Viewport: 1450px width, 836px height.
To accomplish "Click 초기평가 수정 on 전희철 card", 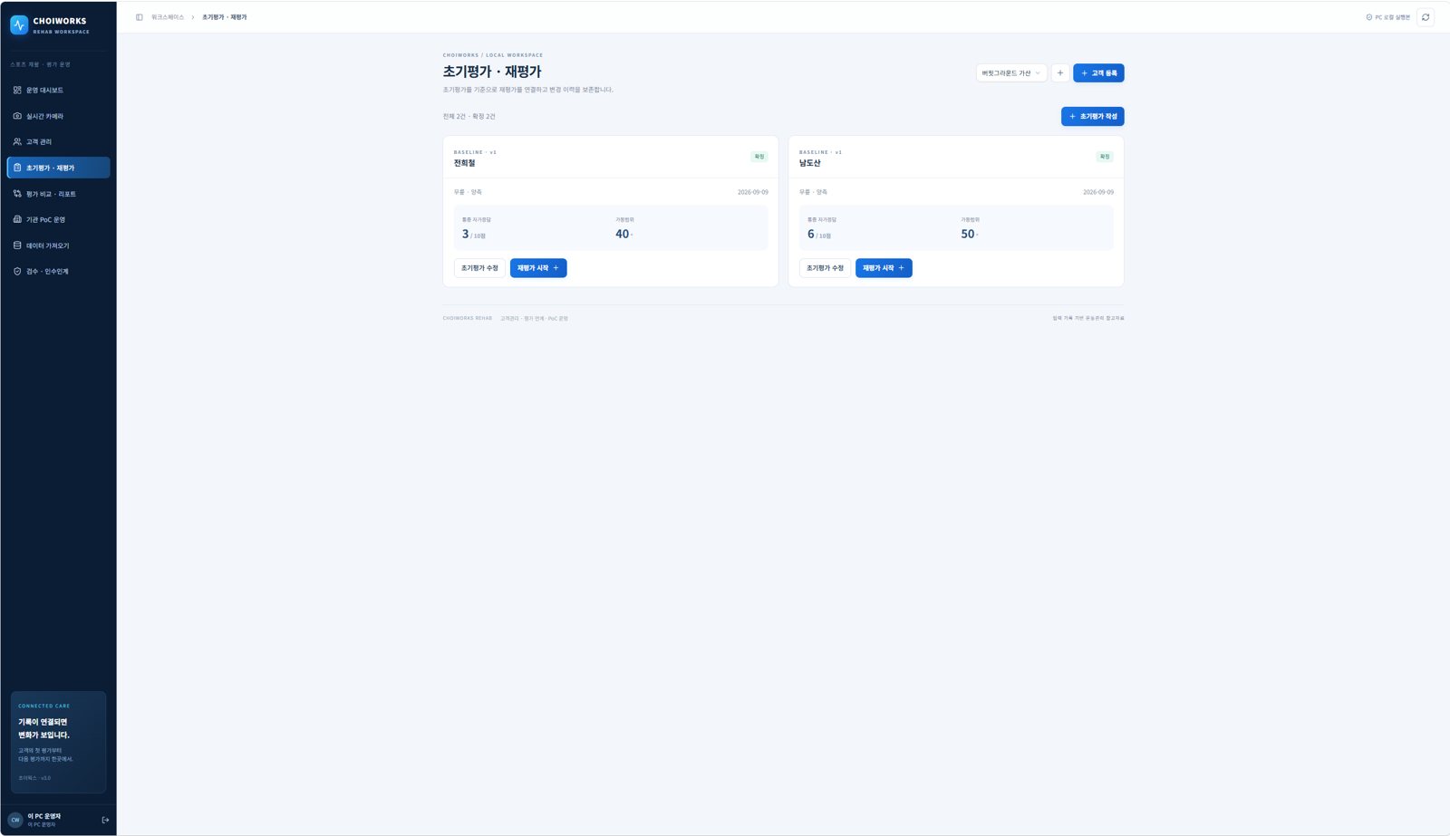I will tap(479, 268).
